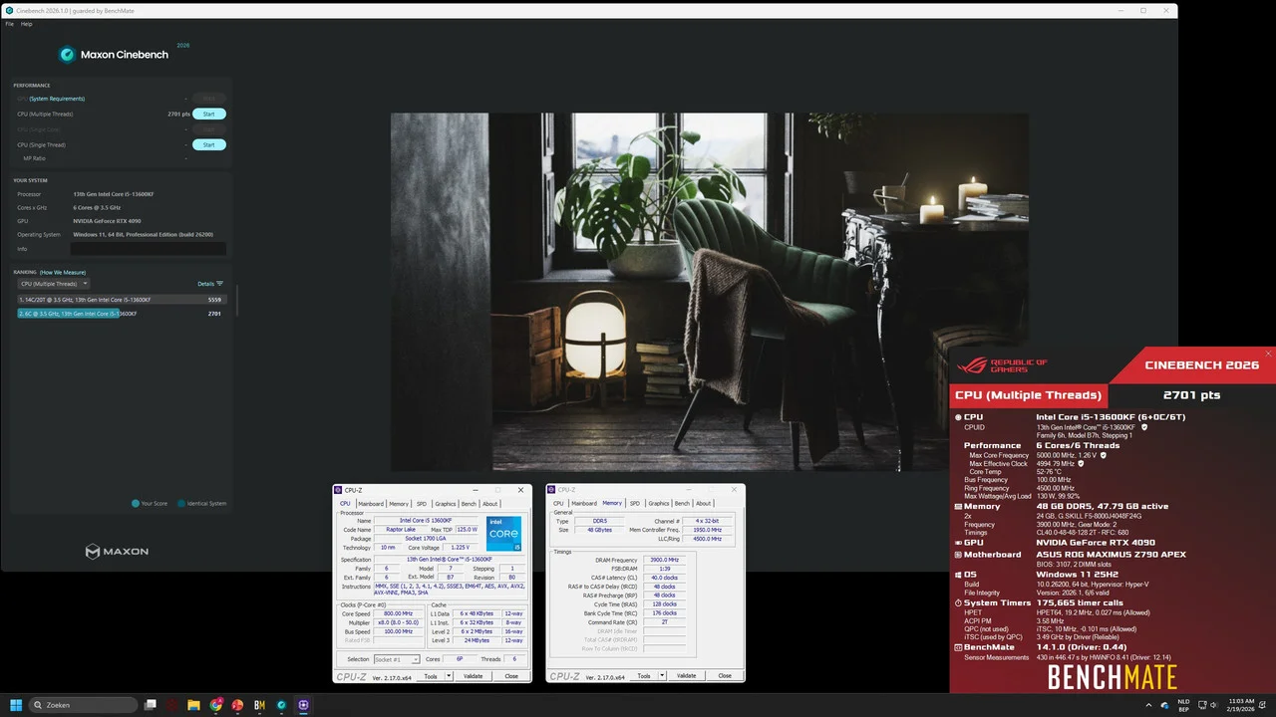This screenshot has height=717, width=1276.
Task: Close the BenchMate result overlay
Action: point(1268,354)
